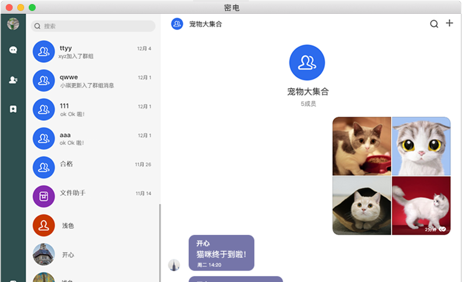Select the qwwe group chat
This screenshot has width=462, height=282.
coord(93,81)
